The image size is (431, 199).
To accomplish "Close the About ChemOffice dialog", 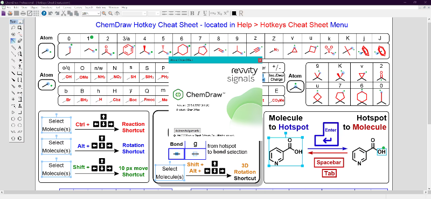I will point(260,60).
